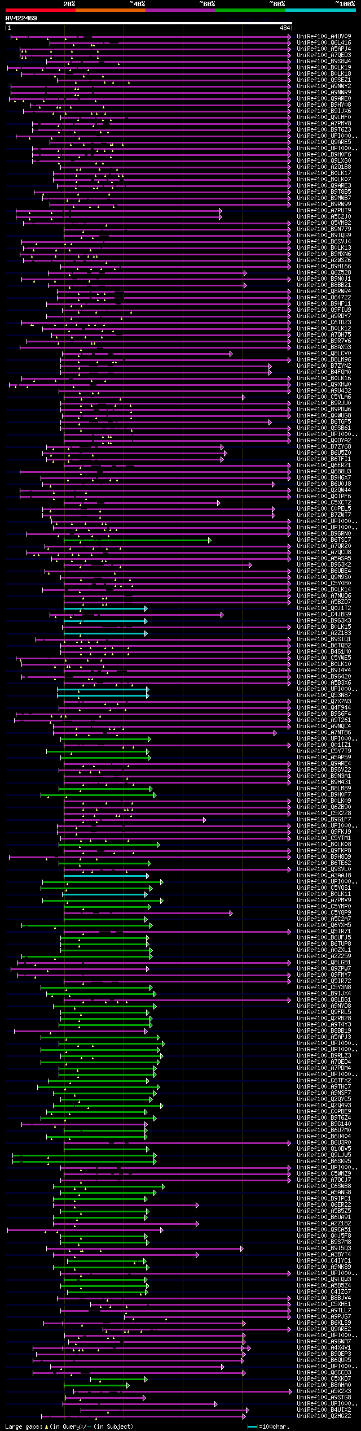361x1431 pixels.
Task: Select the UniRef100_Q9LHF0 label
Action: pos(324,118)
